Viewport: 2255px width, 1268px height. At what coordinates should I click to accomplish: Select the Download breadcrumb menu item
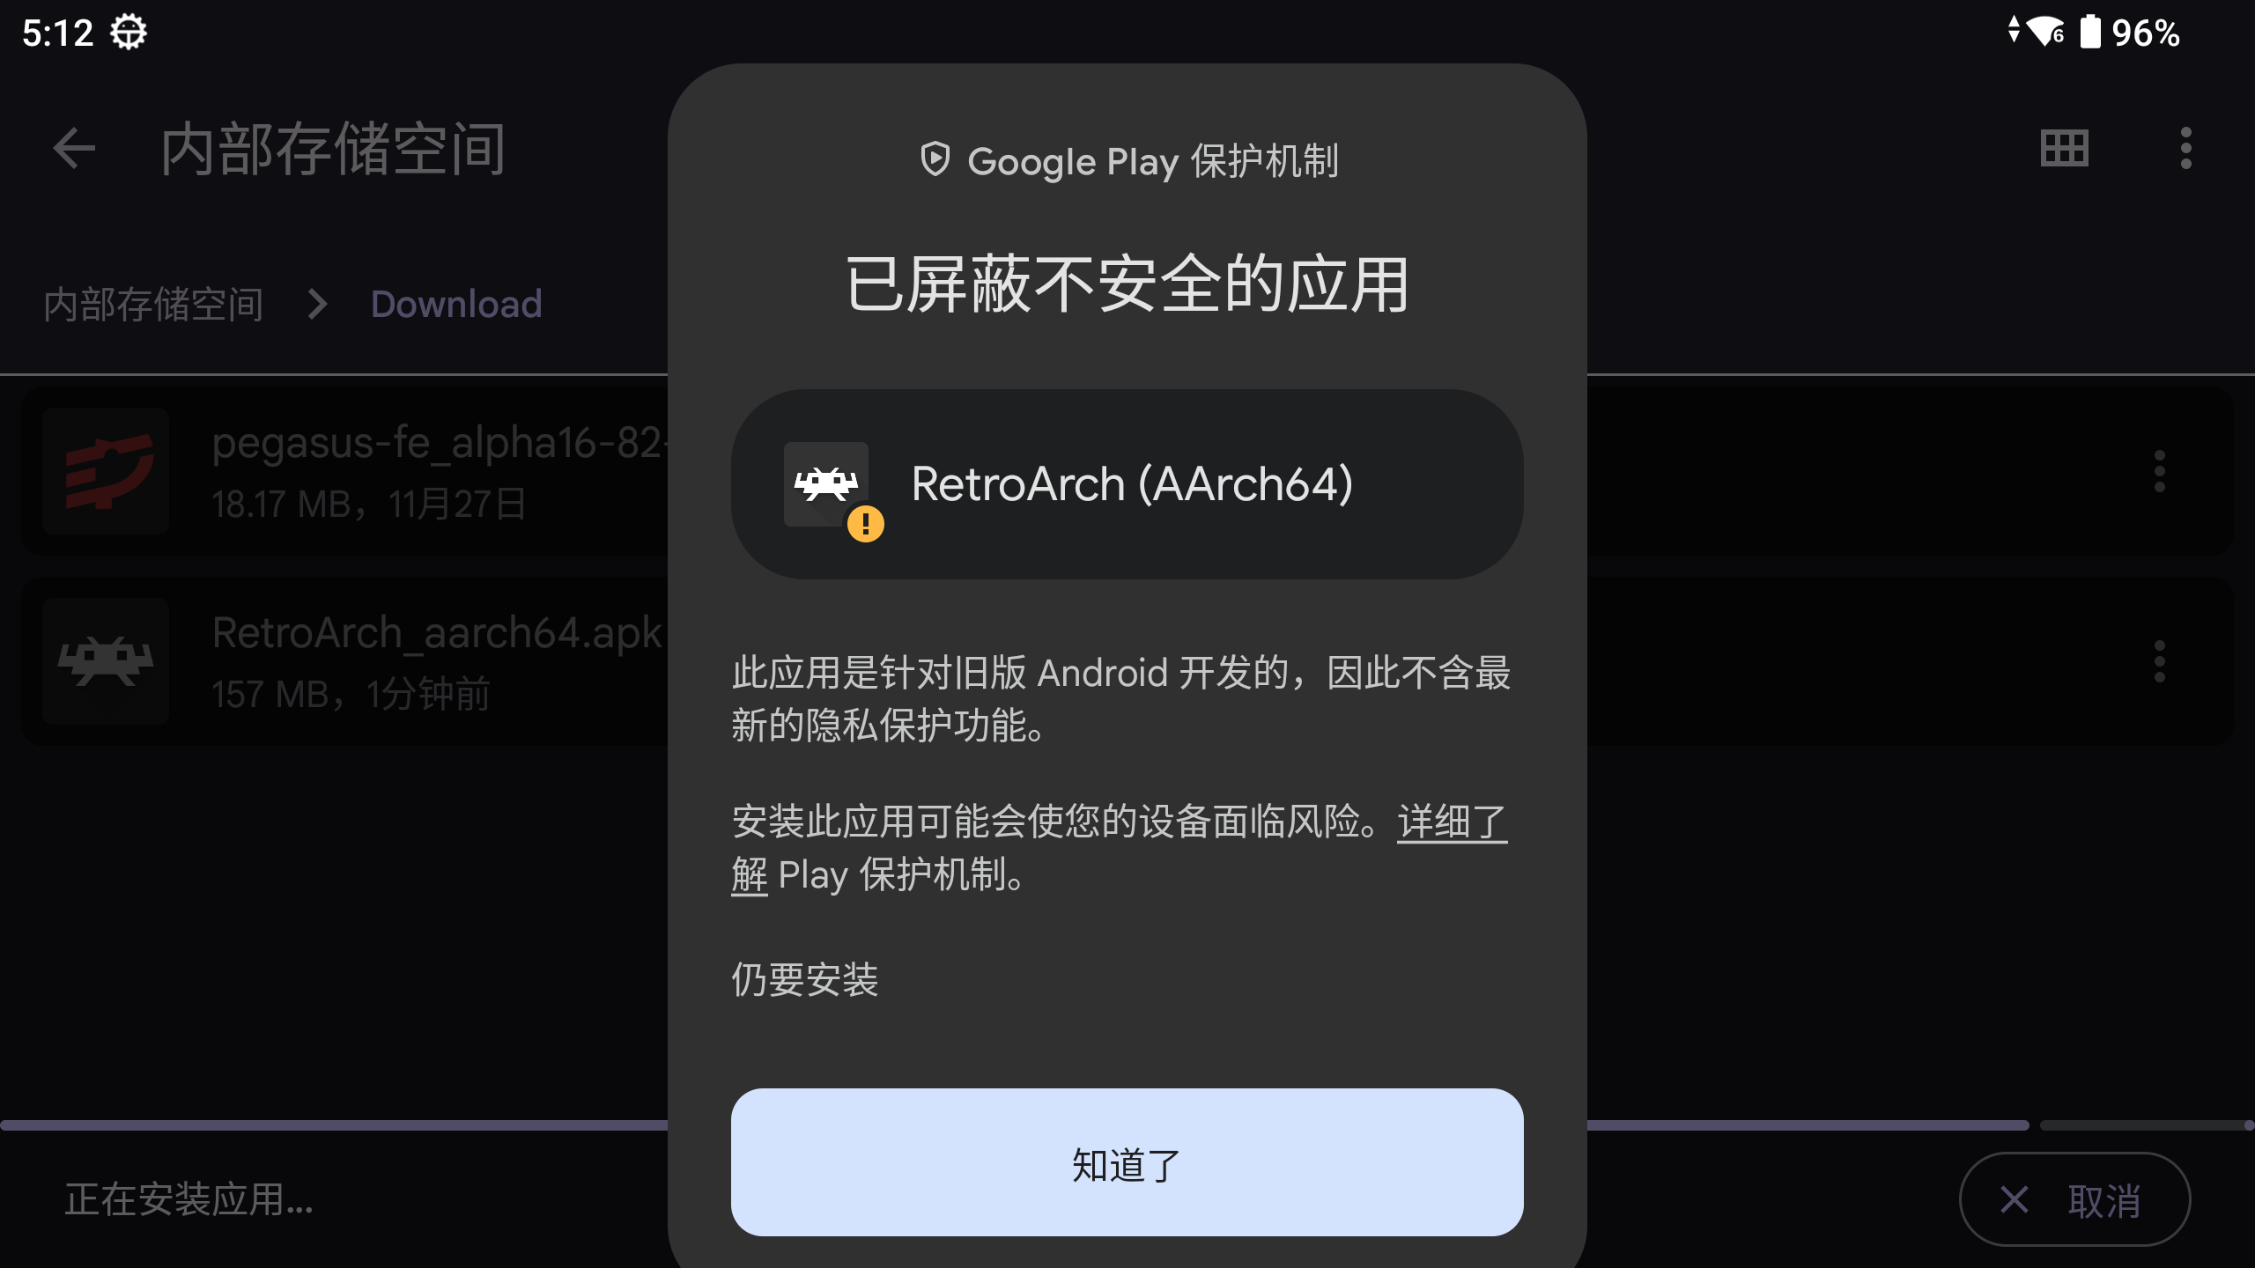pos(455,304)
